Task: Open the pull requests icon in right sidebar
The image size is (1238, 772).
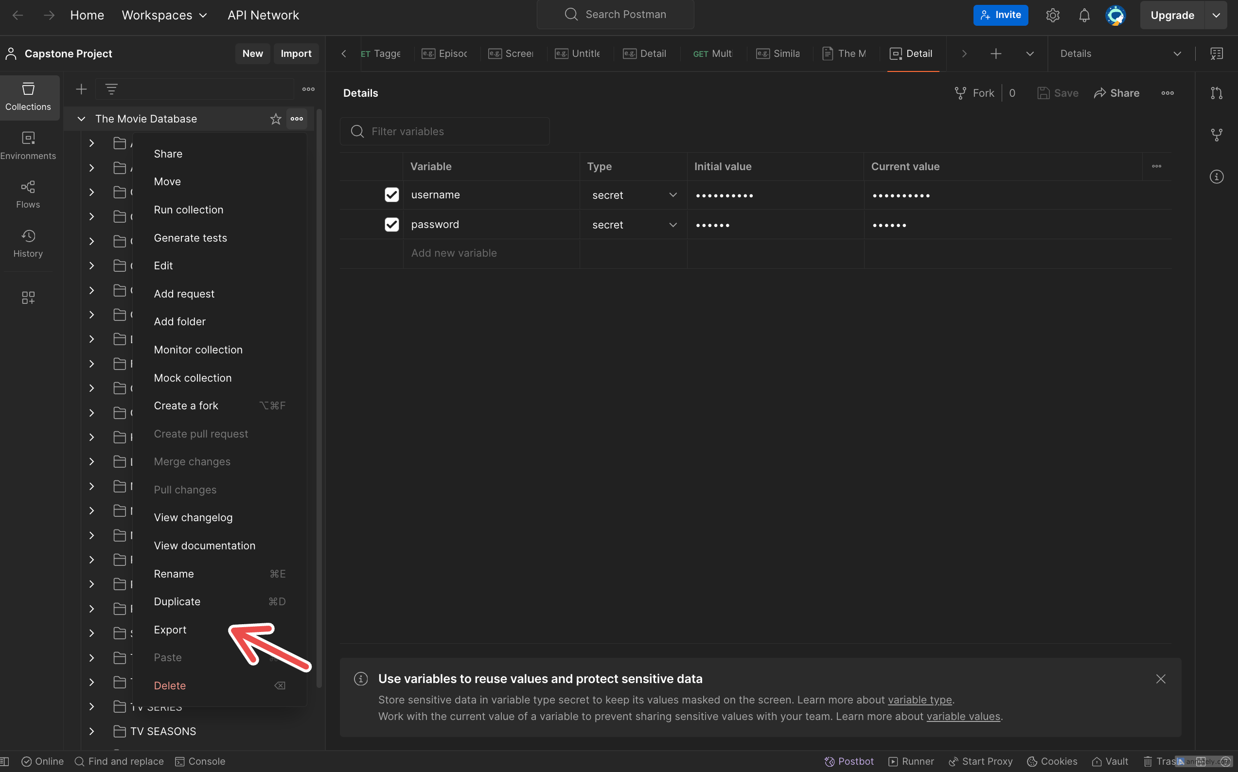Action: (1217, 93)
